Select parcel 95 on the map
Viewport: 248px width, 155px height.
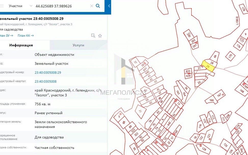[134, 149]
